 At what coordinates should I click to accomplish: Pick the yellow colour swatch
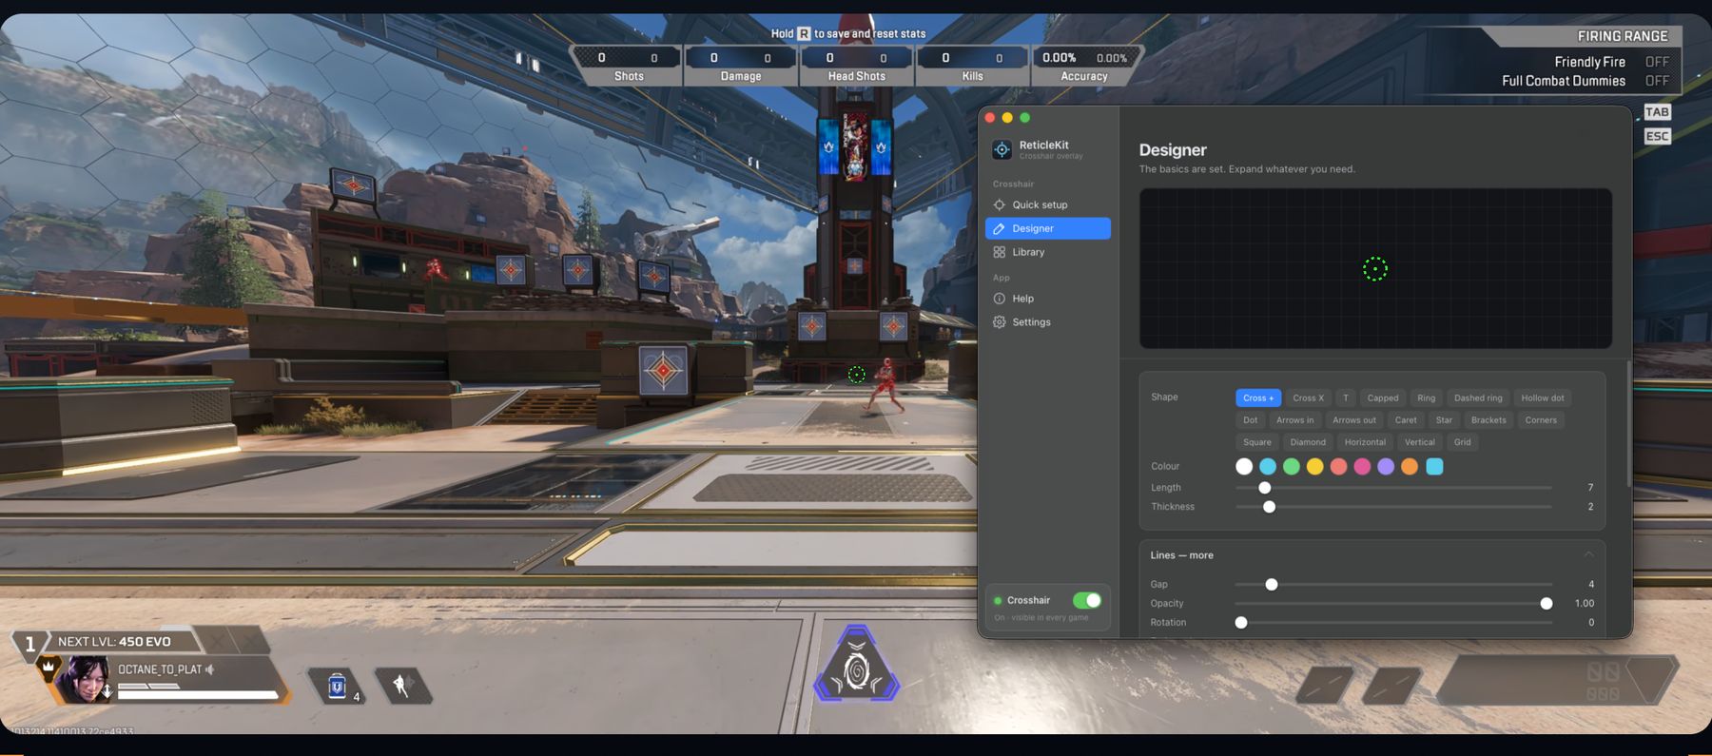tap(1314, 466)
